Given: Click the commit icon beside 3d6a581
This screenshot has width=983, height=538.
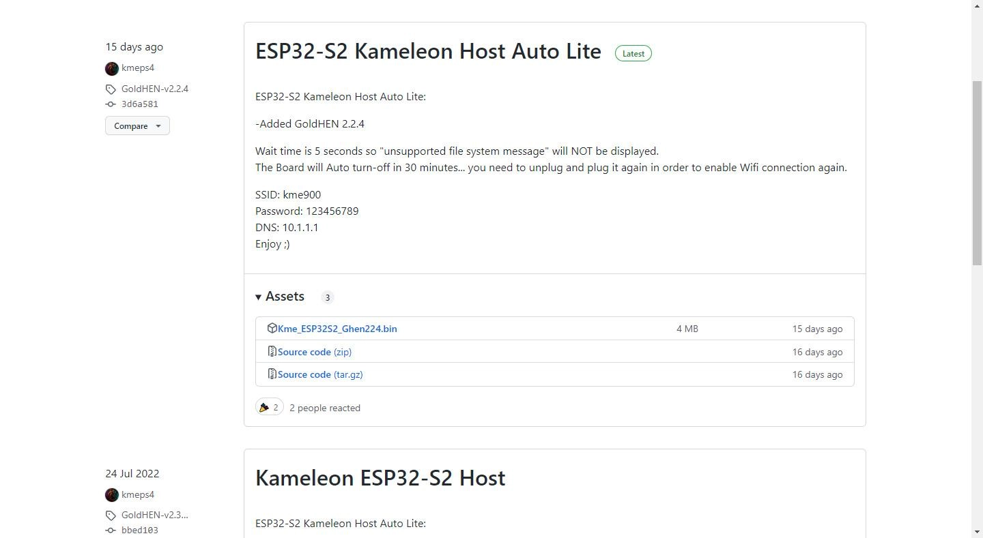Looking at the screenshot, I should pos(111,104).
